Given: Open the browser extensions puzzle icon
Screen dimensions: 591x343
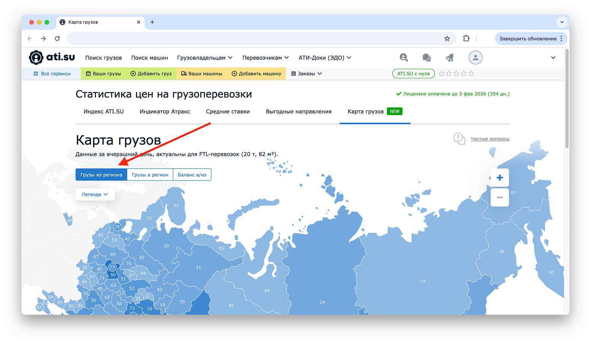Looking at the screenshot, I should pyautogui.click(x=466, y=38).
